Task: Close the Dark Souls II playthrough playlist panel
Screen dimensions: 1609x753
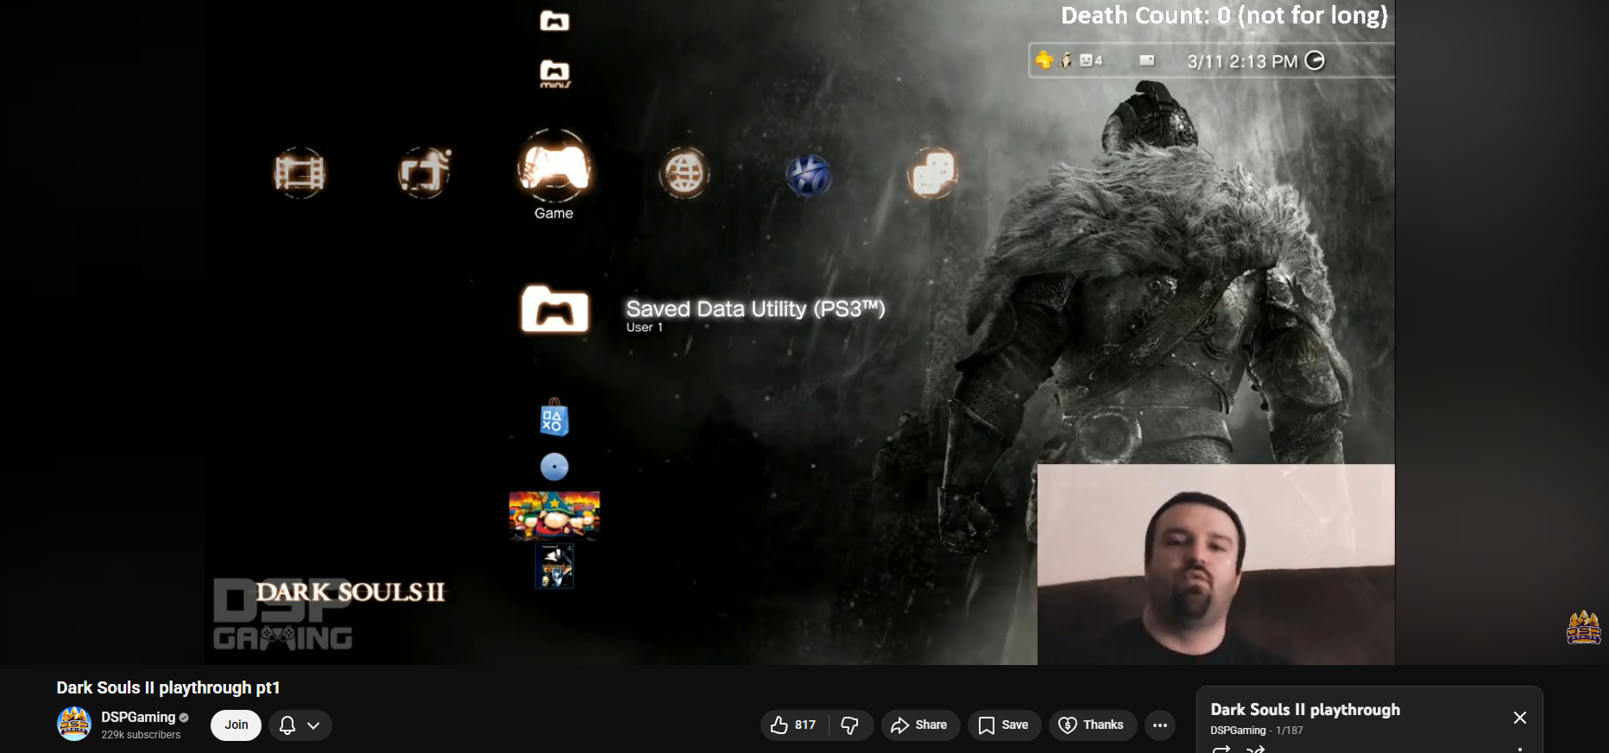Action: tap(1520, 718)
